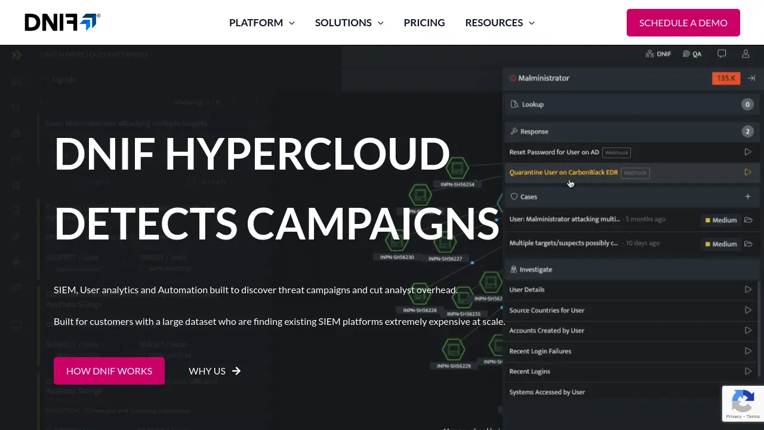Open the user profile icon

745,54
